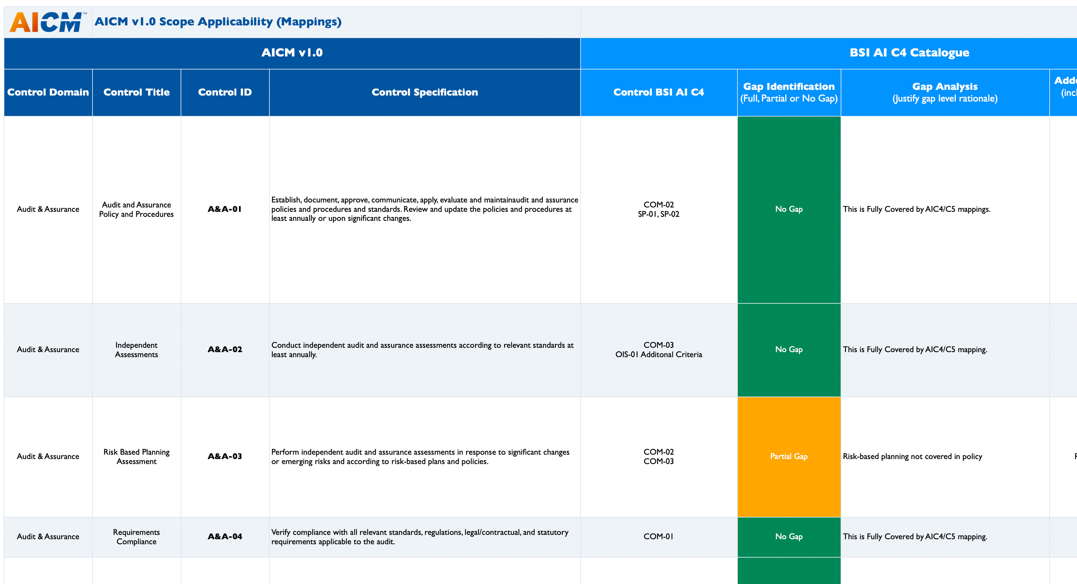Click the Control Specification header cell
This screenshot has width=1077, height=584.
click(424, 93)
